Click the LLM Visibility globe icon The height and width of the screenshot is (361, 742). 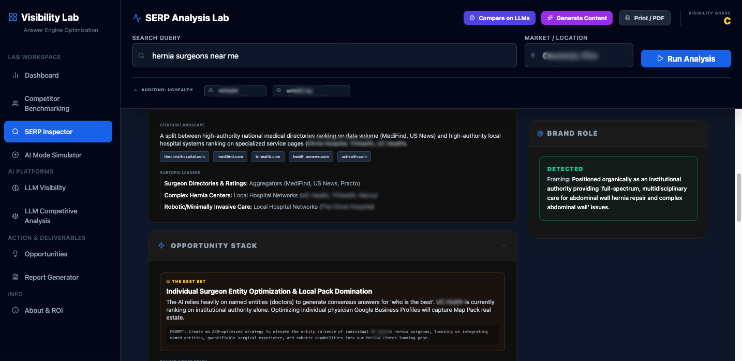(x=16, y=187)
